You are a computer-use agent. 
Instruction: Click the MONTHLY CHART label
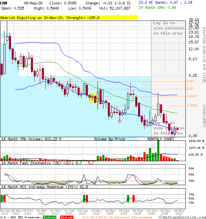pos(161,139)
